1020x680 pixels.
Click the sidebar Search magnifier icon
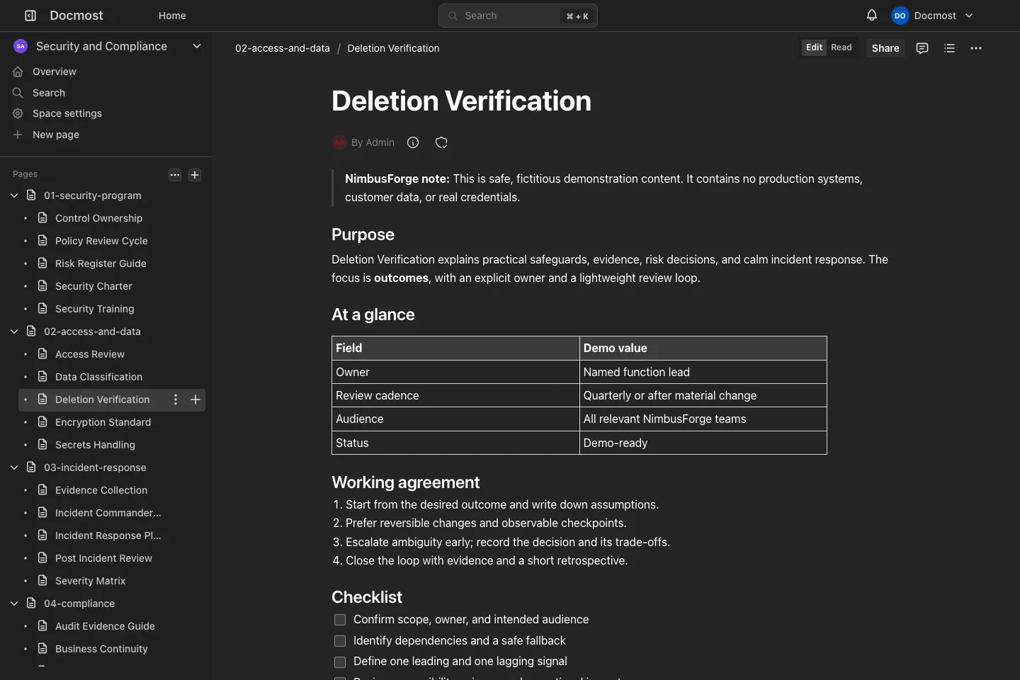point(18,93)
